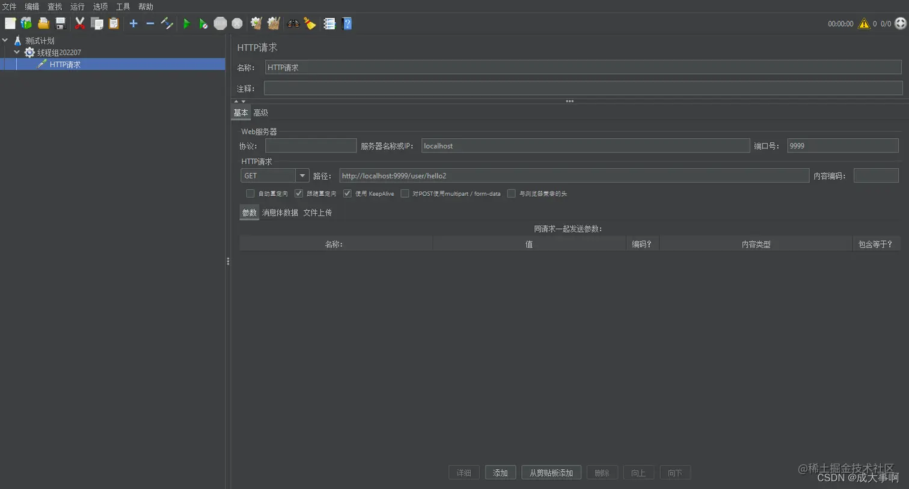909x489 pixels.
Task: Switch to the 高级 tab
Action: [260, 113]
